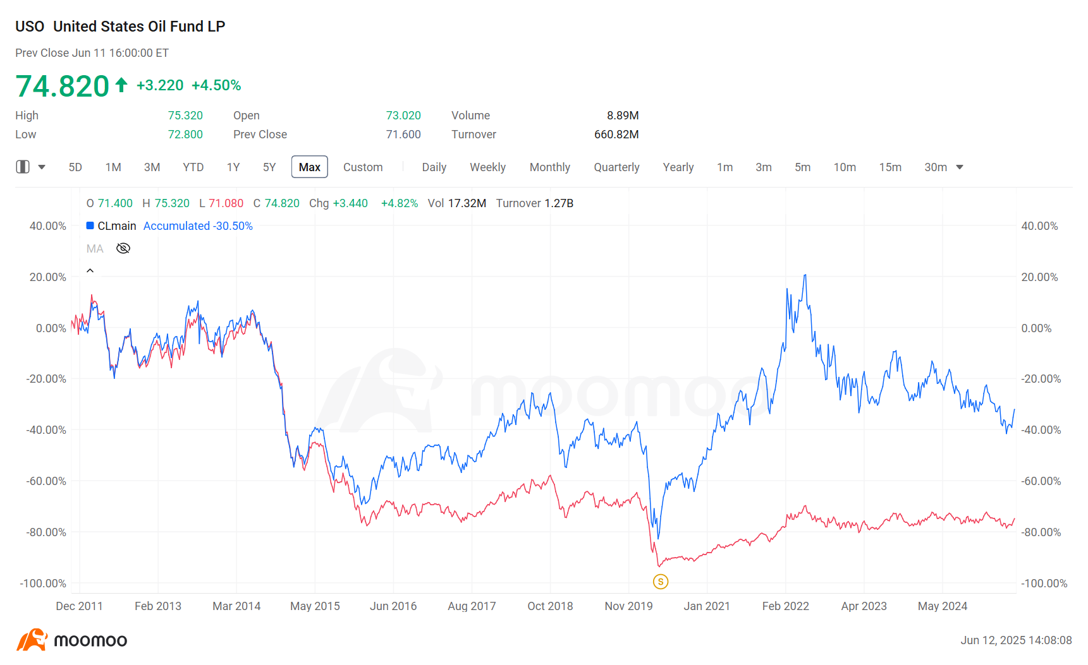1088x665 pixels.
Task: Click the High value 75.320
Action: (x=185, y=116)
